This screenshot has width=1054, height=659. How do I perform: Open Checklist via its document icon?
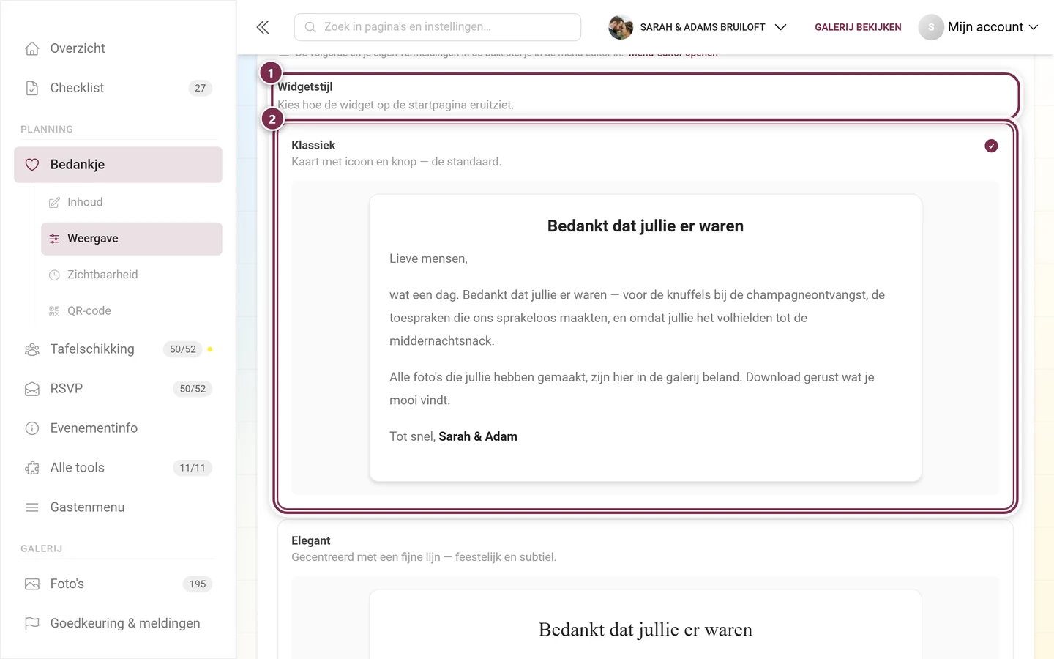pos(32,88)
